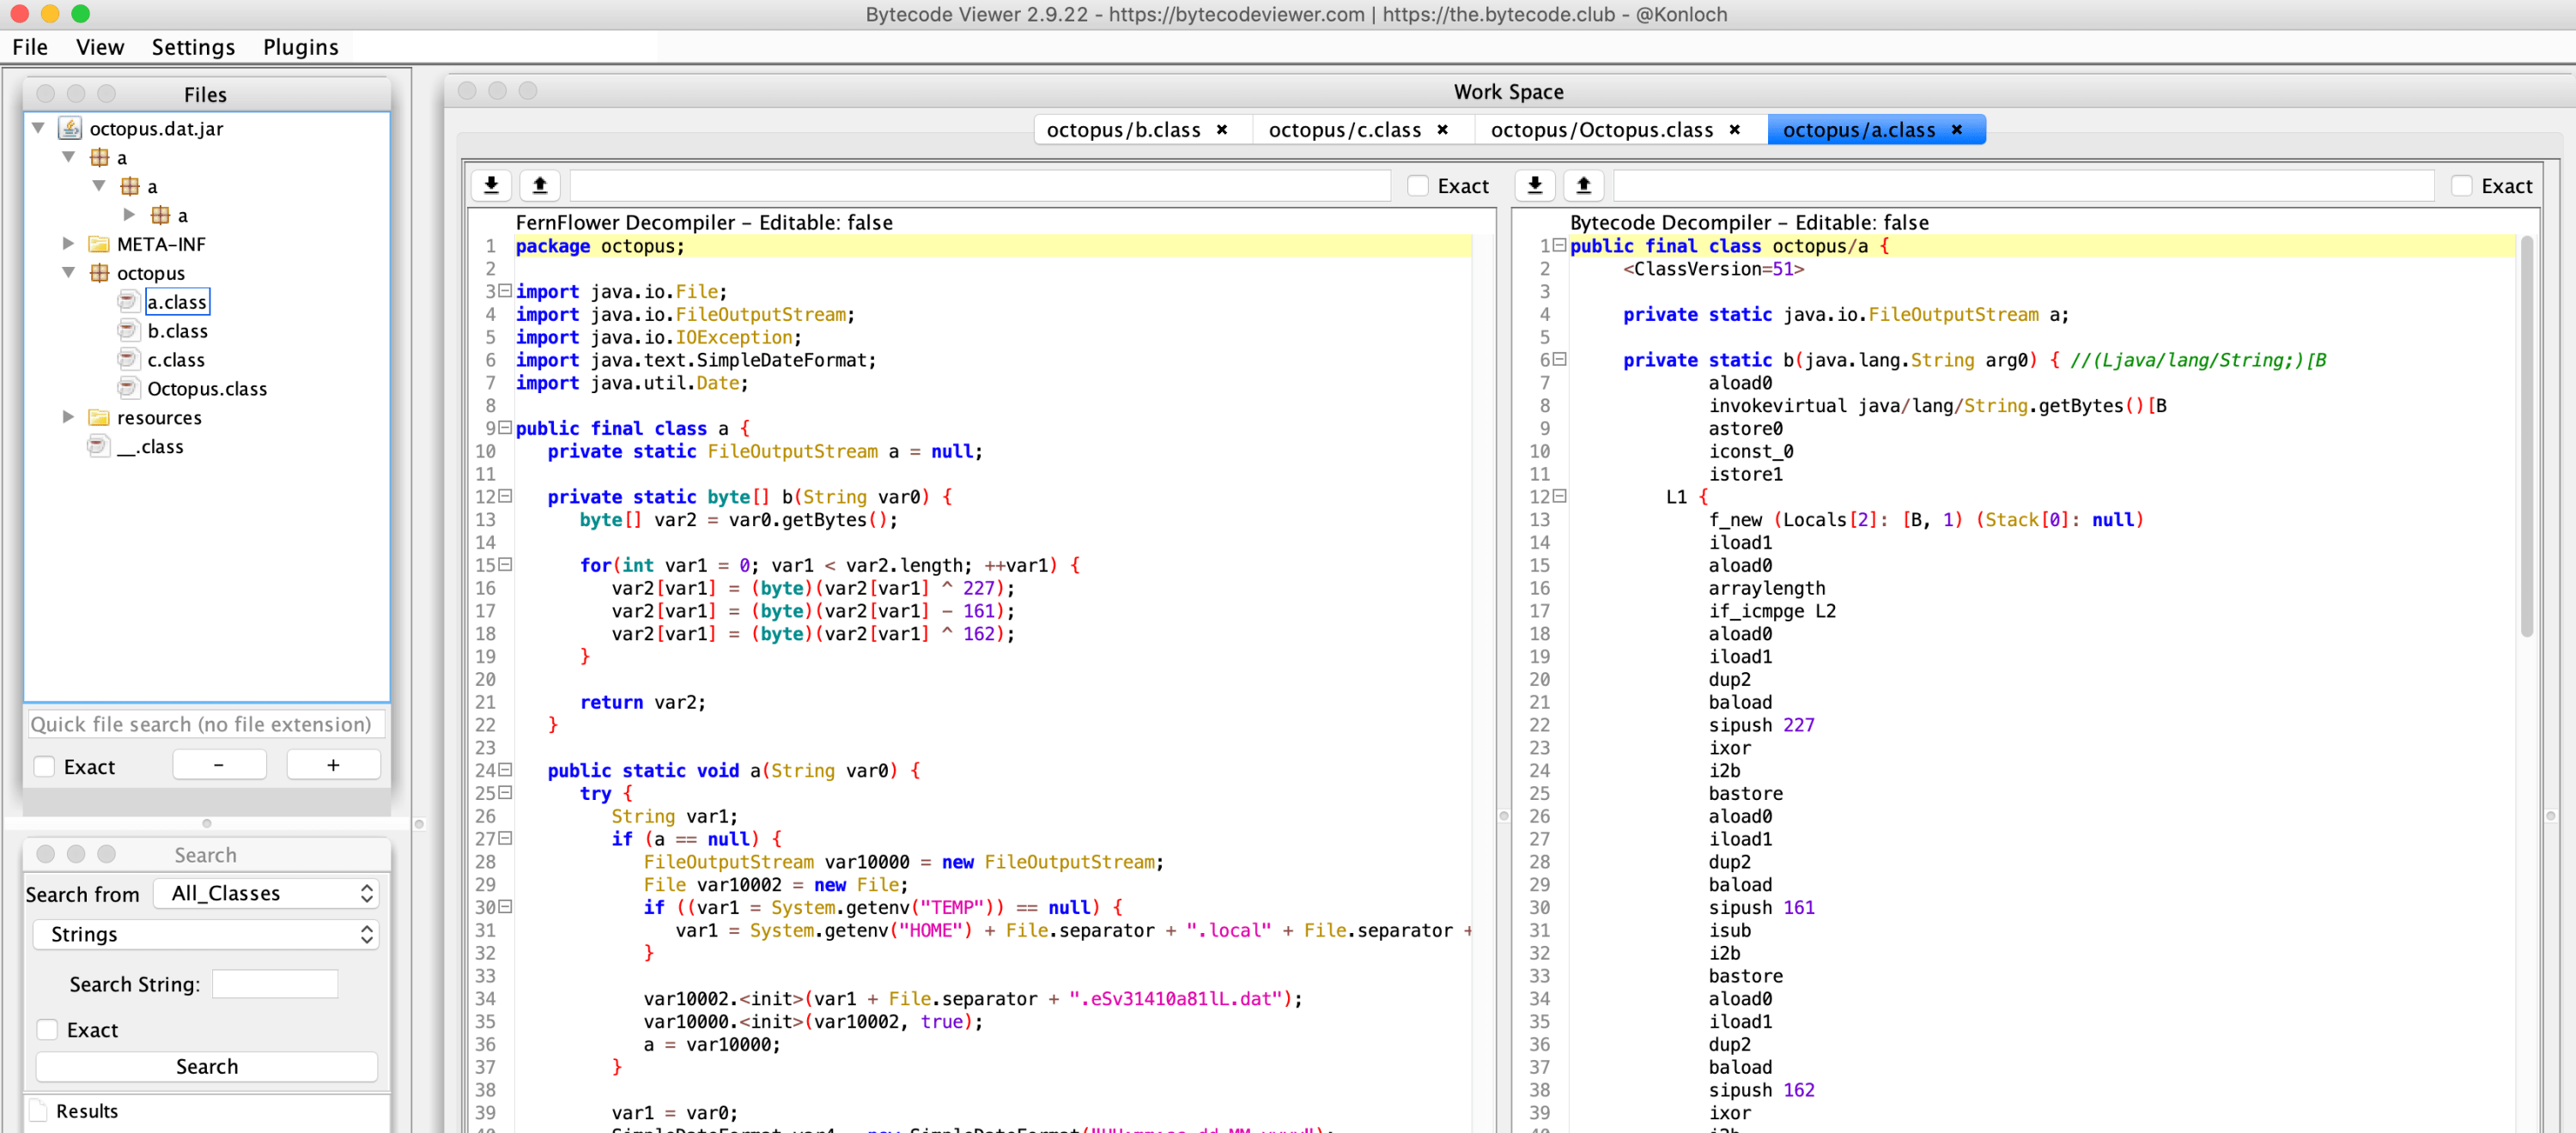Click the octopus package icon in the Files tree

coord(100,272)
